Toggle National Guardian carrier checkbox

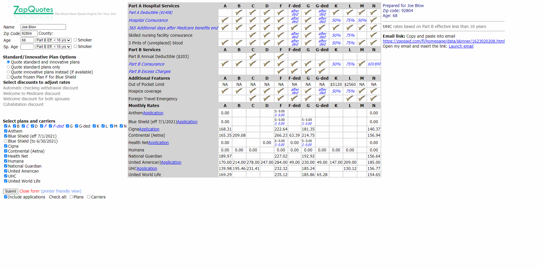point(6,166)
